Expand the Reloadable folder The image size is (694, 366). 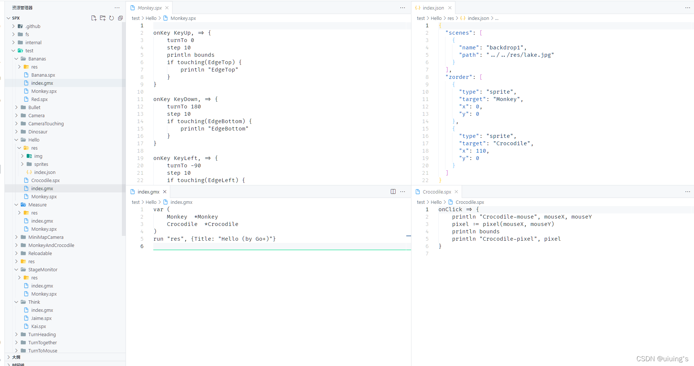(x=17, y=253)
